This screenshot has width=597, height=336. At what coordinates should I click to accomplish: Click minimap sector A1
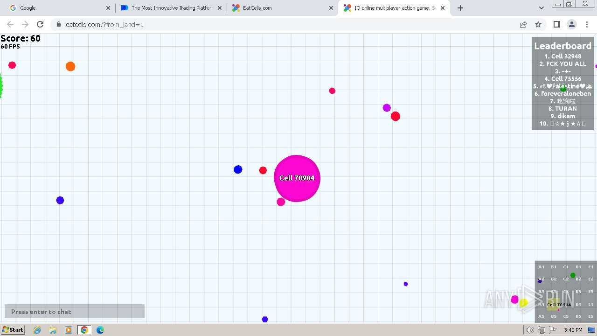pos(541,267)
